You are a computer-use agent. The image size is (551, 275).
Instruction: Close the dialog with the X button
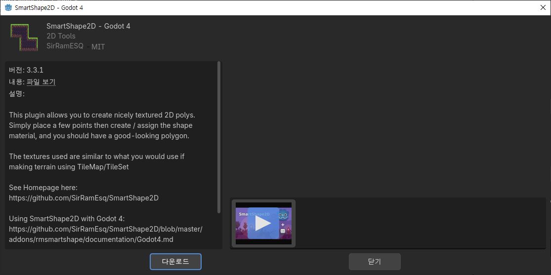(543, 7)
